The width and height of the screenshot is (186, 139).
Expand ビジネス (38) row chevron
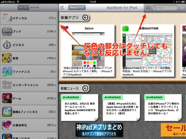(56, 45)
